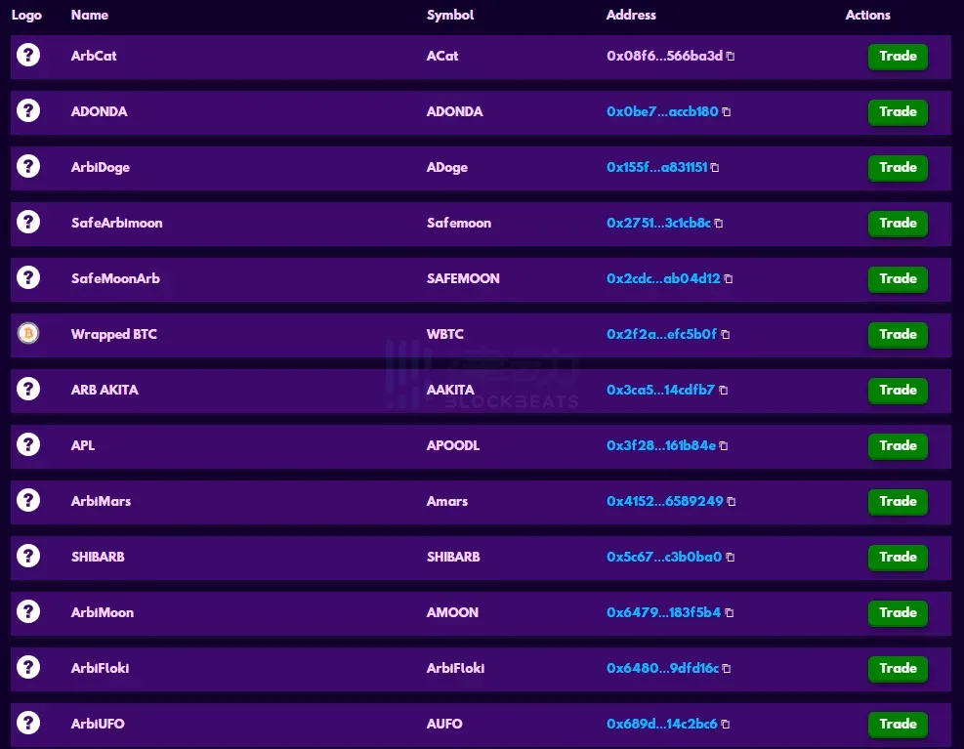Hit Trade on the SafeMoonArb row
This screenshot has height=749, width=964.
tap(897, 279)
